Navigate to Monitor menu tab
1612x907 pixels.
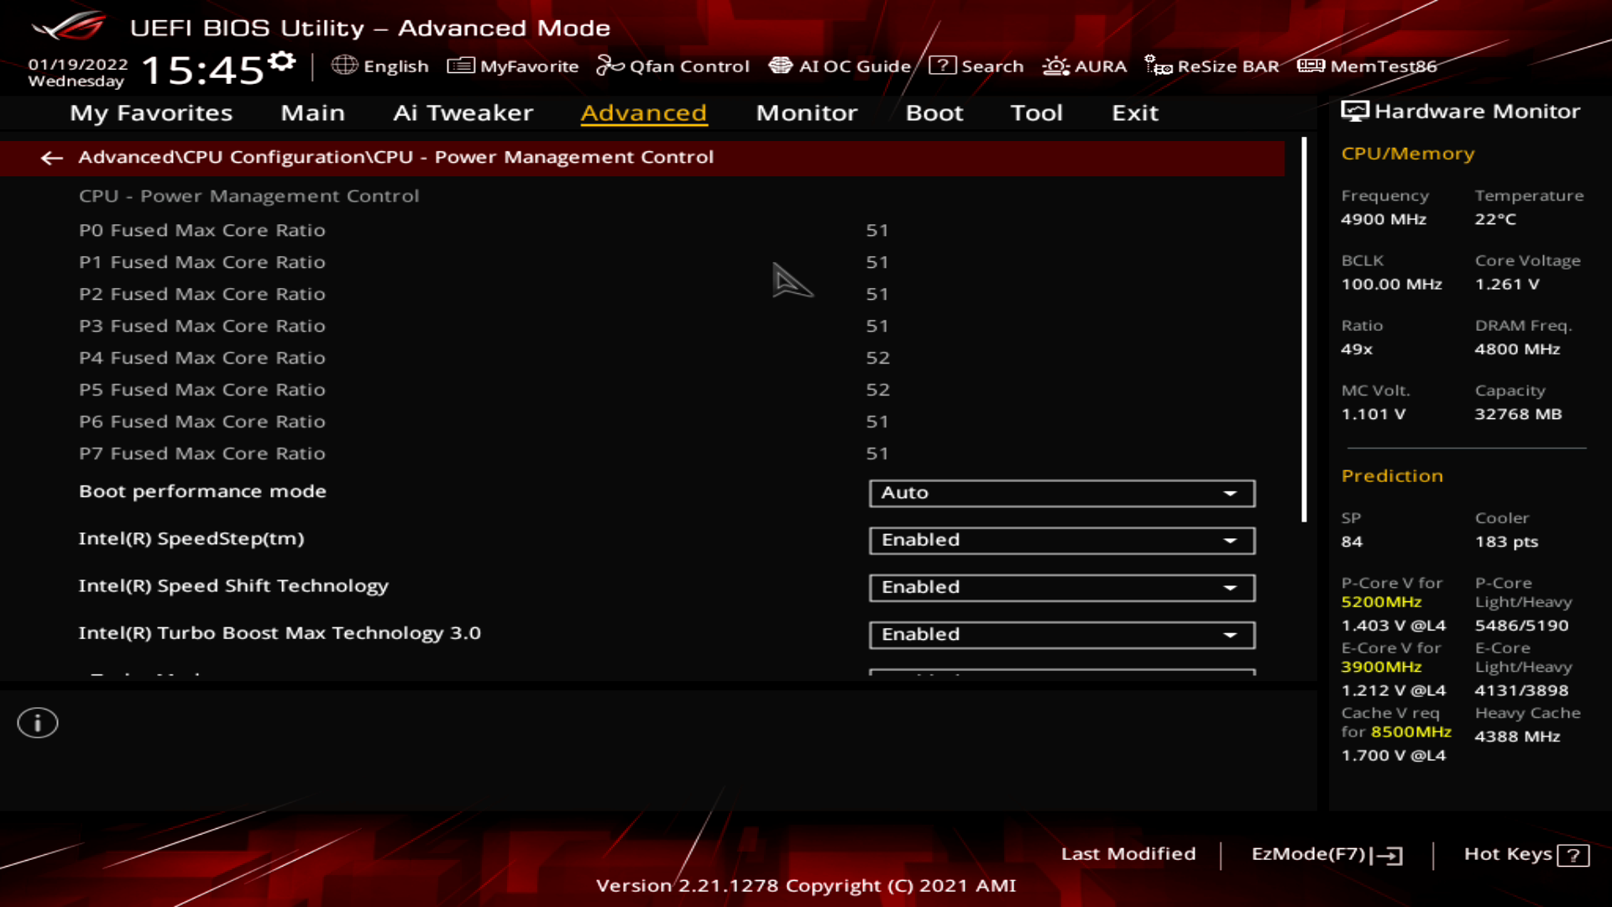pyautogui.click(x=806, y=112)
